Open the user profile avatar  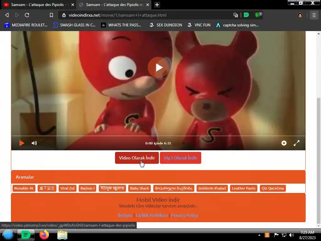pyautogui.click(x=300, y=15)
